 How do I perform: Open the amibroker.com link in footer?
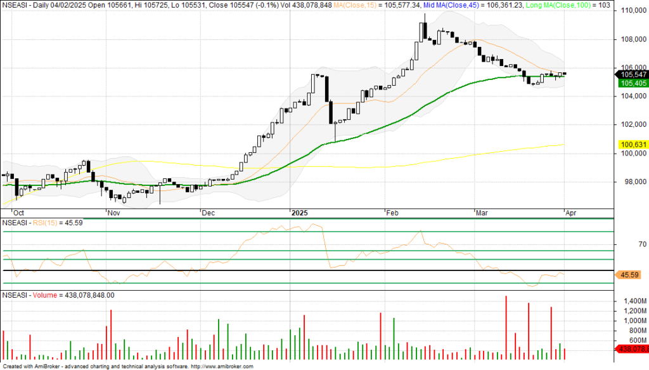click(x=222, y=366)
